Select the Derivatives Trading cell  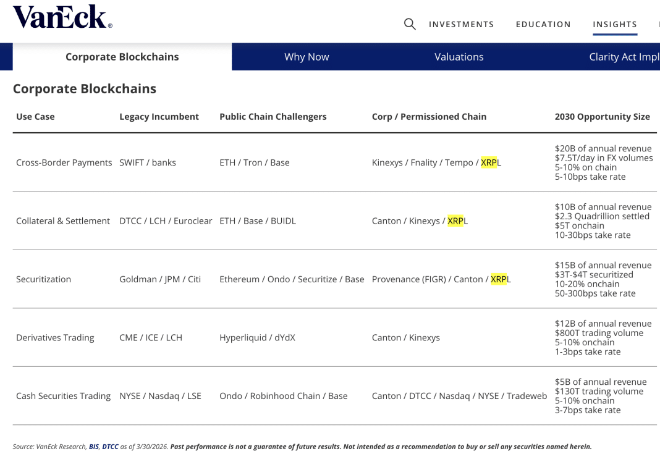click(x=55, y=337)
